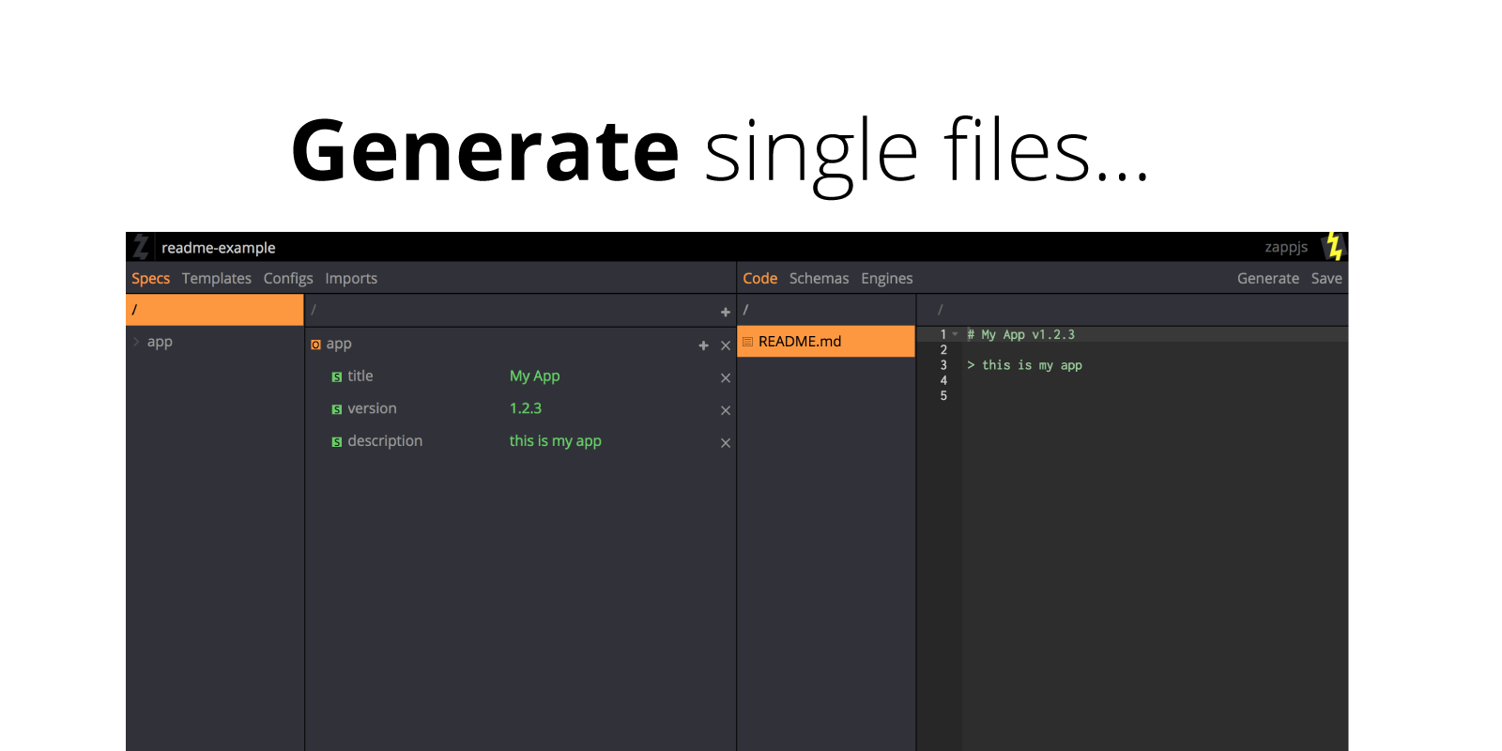Viewport: 1502px width, 751px height.
Task: Open the Templates tab
Action: (217, 278)
